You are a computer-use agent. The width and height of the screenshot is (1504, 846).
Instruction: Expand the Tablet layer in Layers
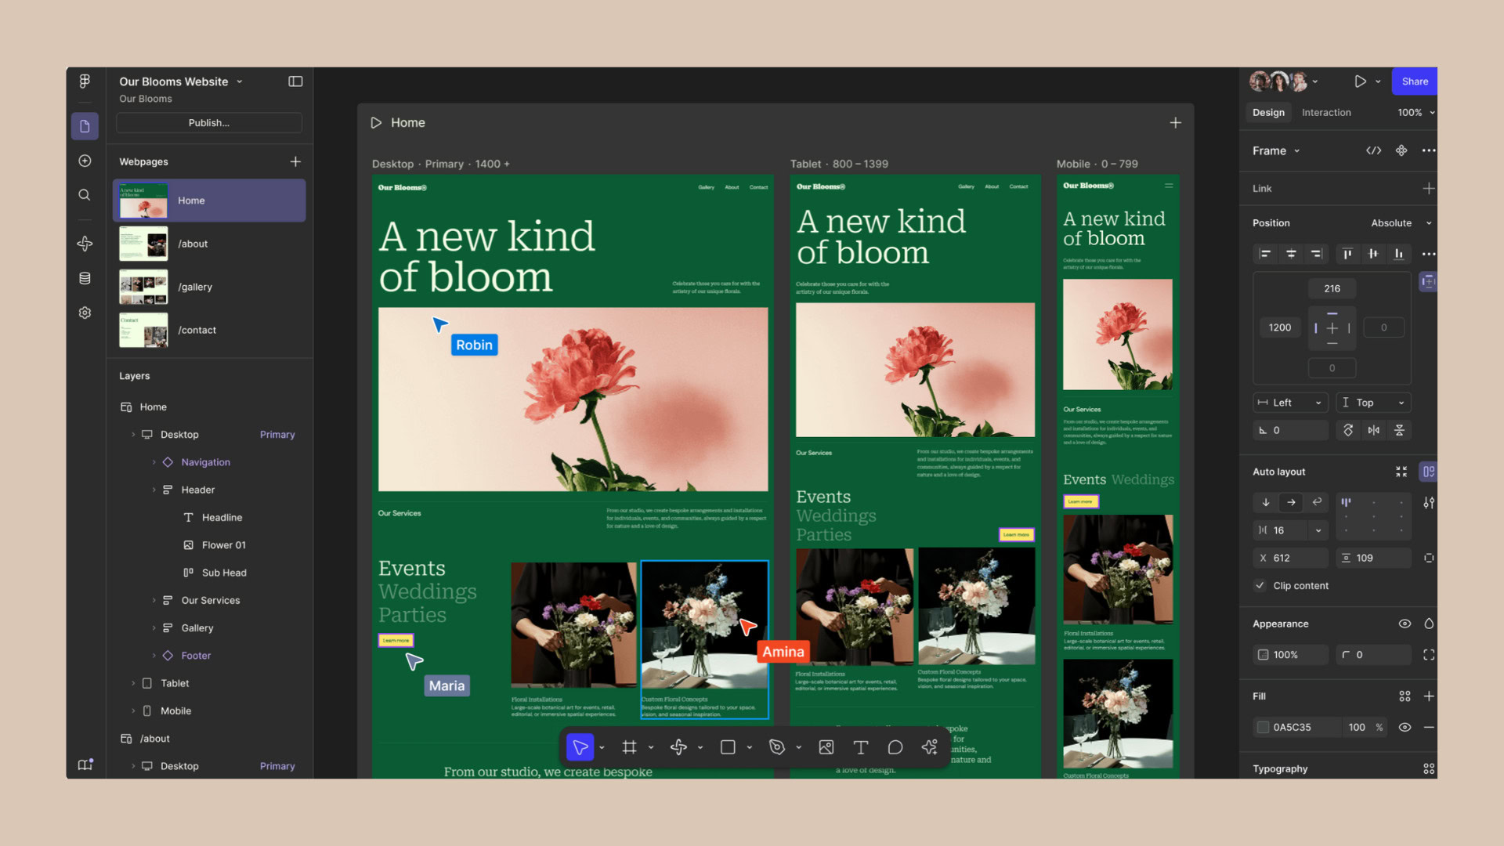[x=133, y=683]
